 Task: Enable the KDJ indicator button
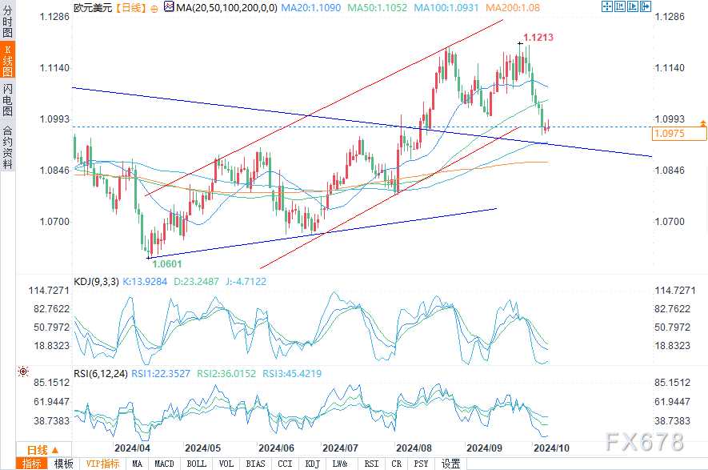pyautogui.click(x=311, y=464)
